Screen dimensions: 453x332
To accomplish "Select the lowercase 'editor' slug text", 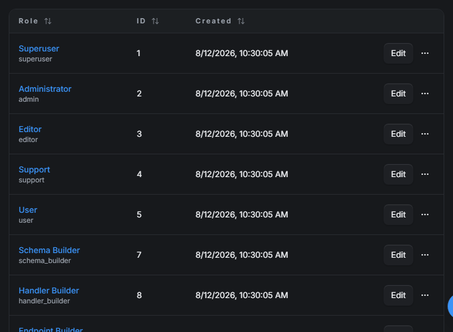I will click(28, 140).
